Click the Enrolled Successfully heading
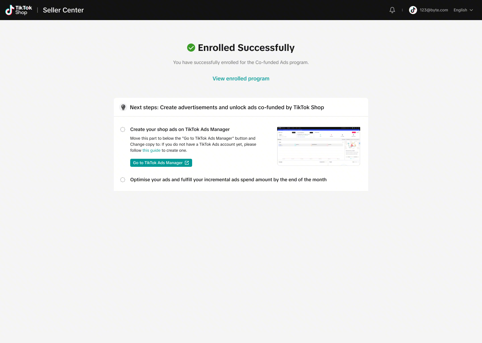 pyautogui.click(x=246, y=48)
